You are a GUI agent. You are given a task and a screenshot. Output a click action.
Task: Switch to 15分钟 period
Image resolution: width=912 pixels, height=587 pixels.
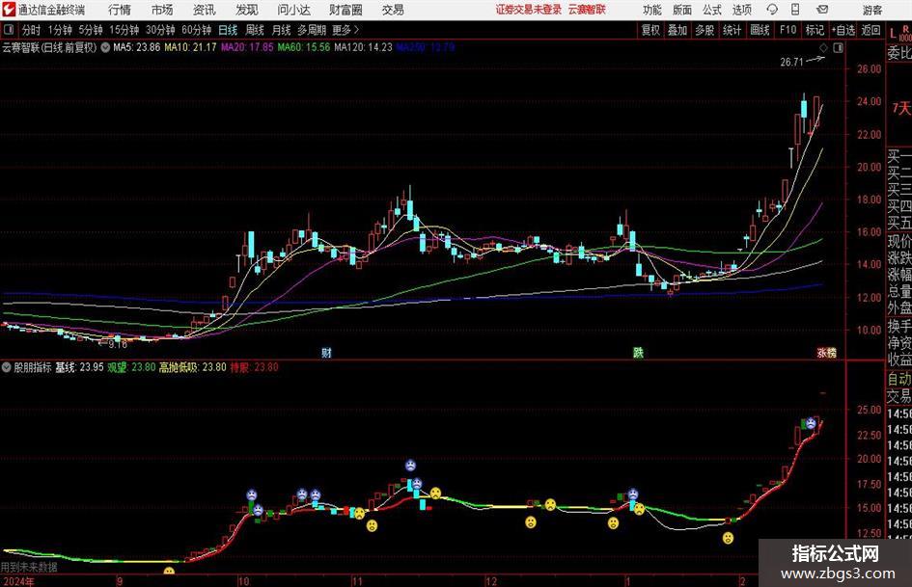[x=124, y=30]
